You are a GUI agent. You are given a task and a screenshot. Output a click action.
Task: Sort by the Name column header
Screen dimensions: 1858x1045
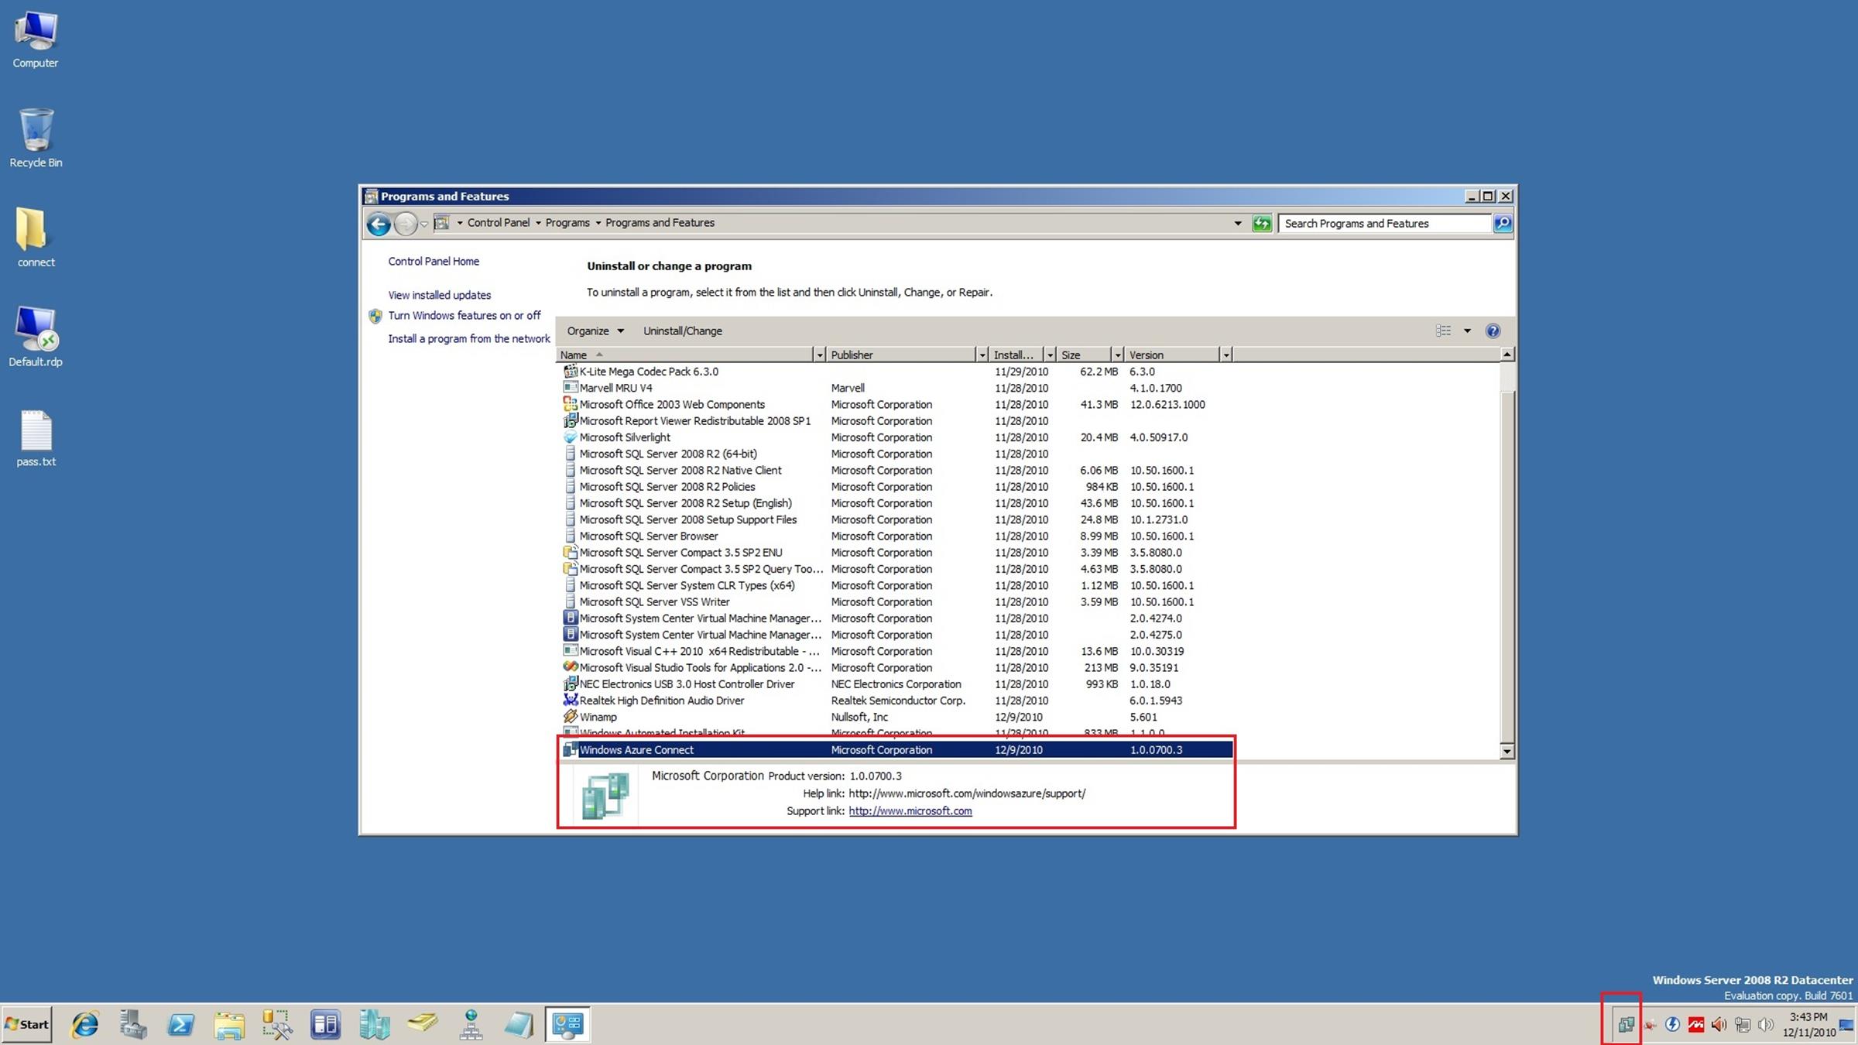point(685,355)
